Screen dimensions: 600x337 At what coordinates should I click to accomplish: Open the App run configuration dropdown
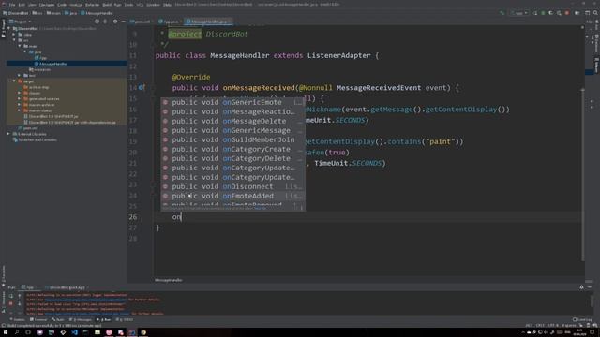[x=518, y=13]
